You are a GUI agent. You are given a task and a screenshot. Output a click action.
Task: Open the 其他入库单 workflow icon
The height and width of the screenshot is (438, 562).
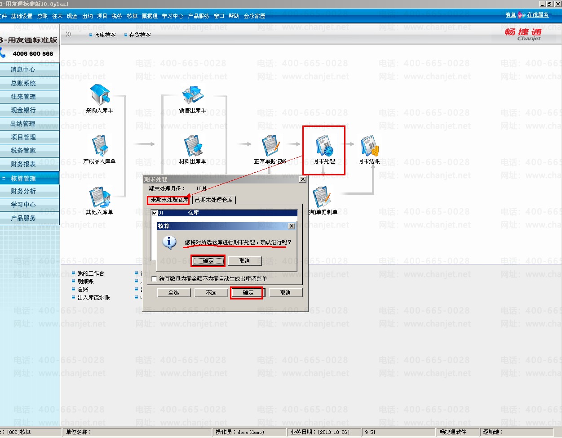[100, 197]
